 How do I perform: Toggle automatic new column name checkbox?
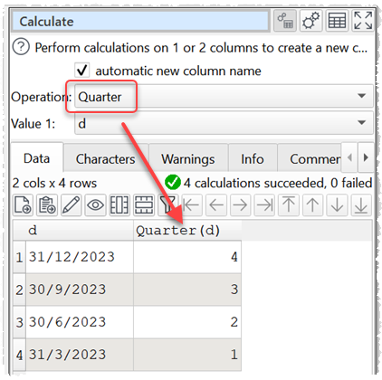pos(81,71)
